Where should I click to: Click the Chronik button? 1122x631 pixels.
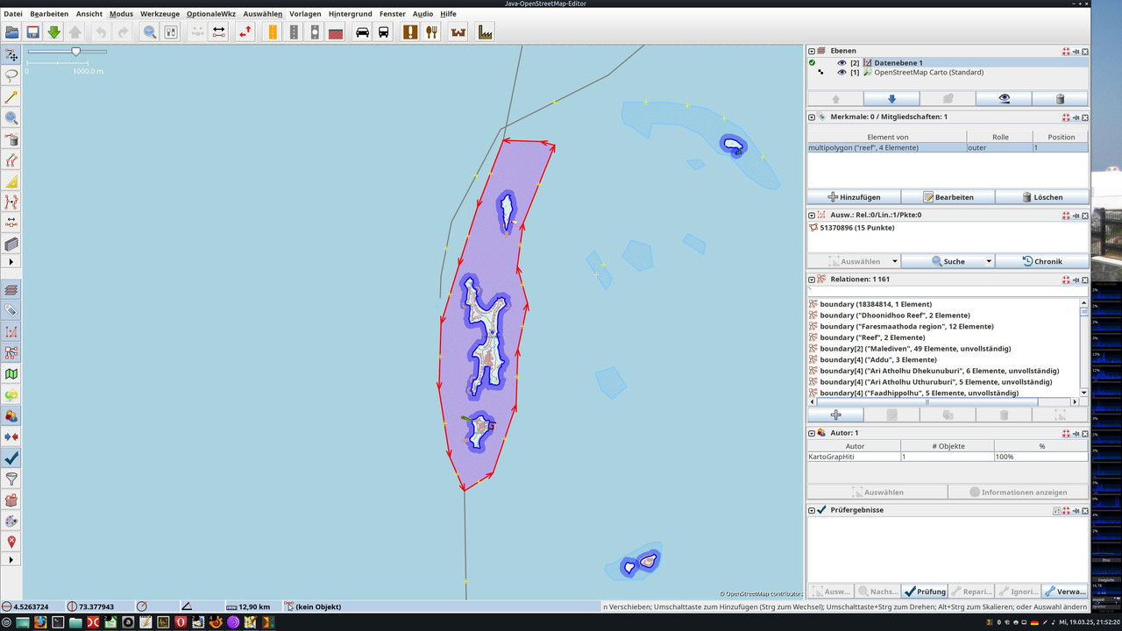[1041, 261]
